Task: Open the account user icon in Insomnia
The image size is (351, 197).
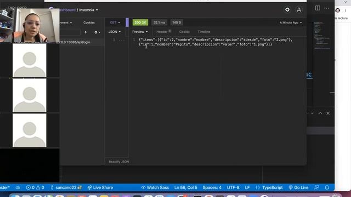Action: [299, 10]
